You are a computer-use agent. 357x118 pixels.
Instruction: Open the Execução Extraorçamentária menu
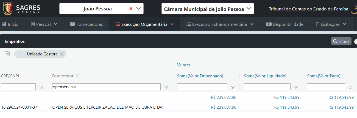219,24
